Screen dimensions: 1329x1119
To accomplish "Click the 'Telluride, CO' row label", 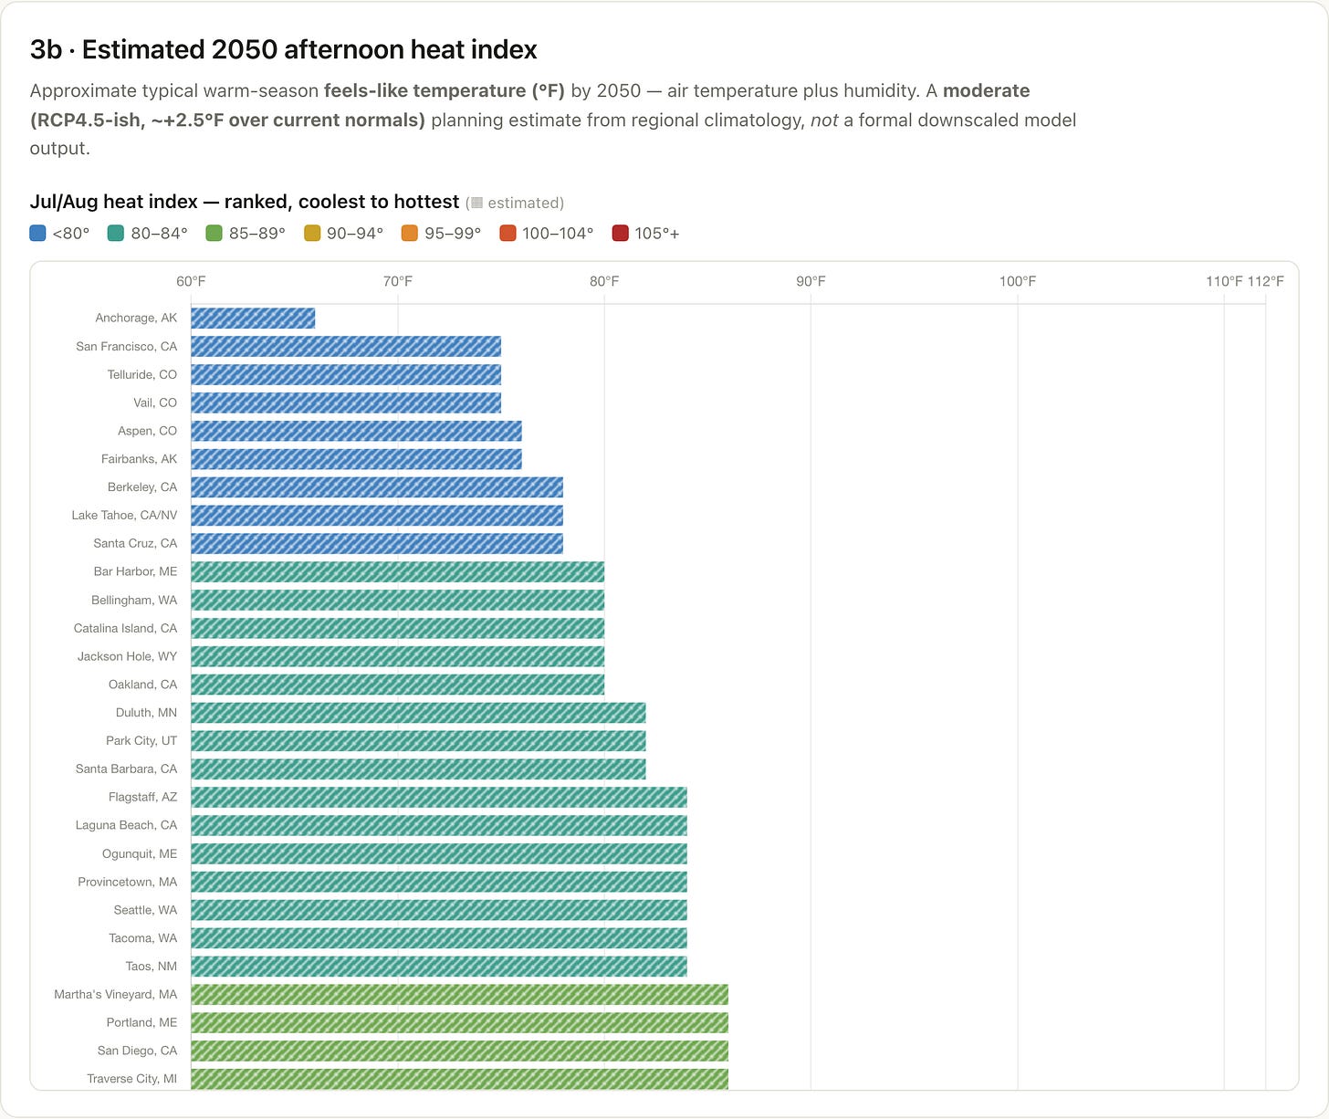I will pos(142,374).
